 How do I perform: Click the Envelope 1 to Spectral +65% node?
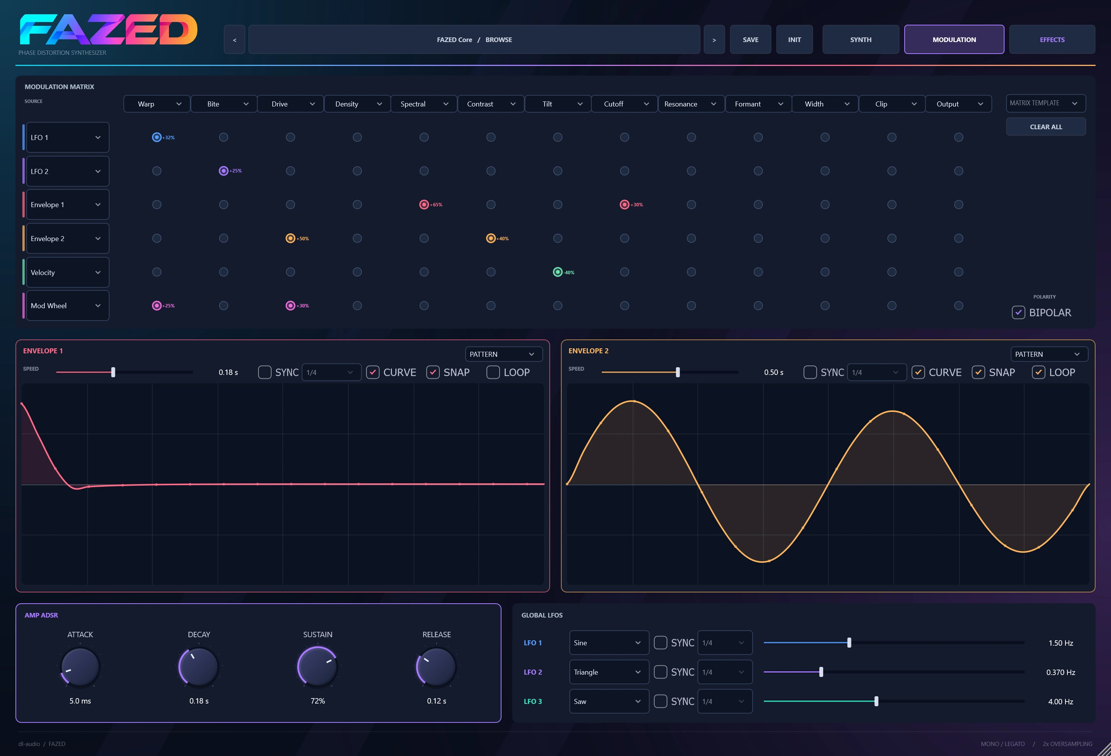pyautogui.click(x=424, y=204)
